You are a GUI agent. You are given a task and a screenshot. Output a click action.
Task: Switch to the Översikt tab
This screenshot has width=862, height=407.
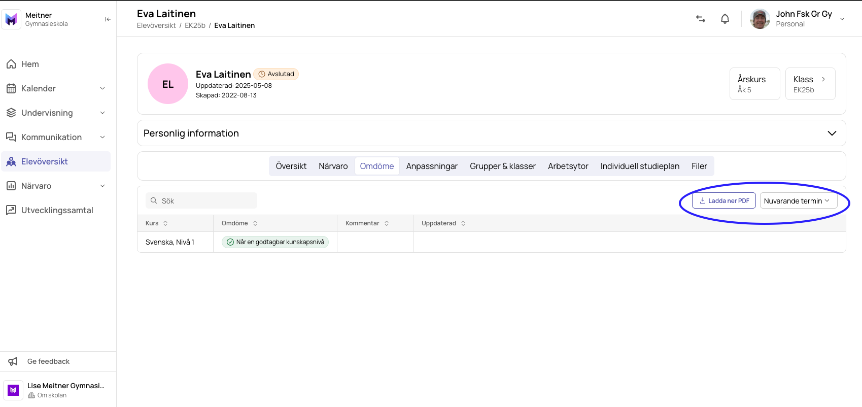pos(291,166)
